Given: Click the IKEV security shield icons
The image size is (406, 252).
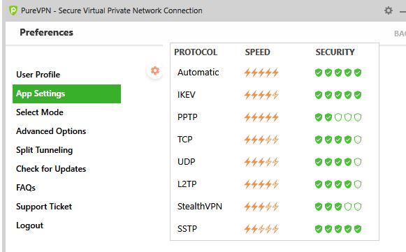Looking at the screenshot, I should (x=338, y=95).
